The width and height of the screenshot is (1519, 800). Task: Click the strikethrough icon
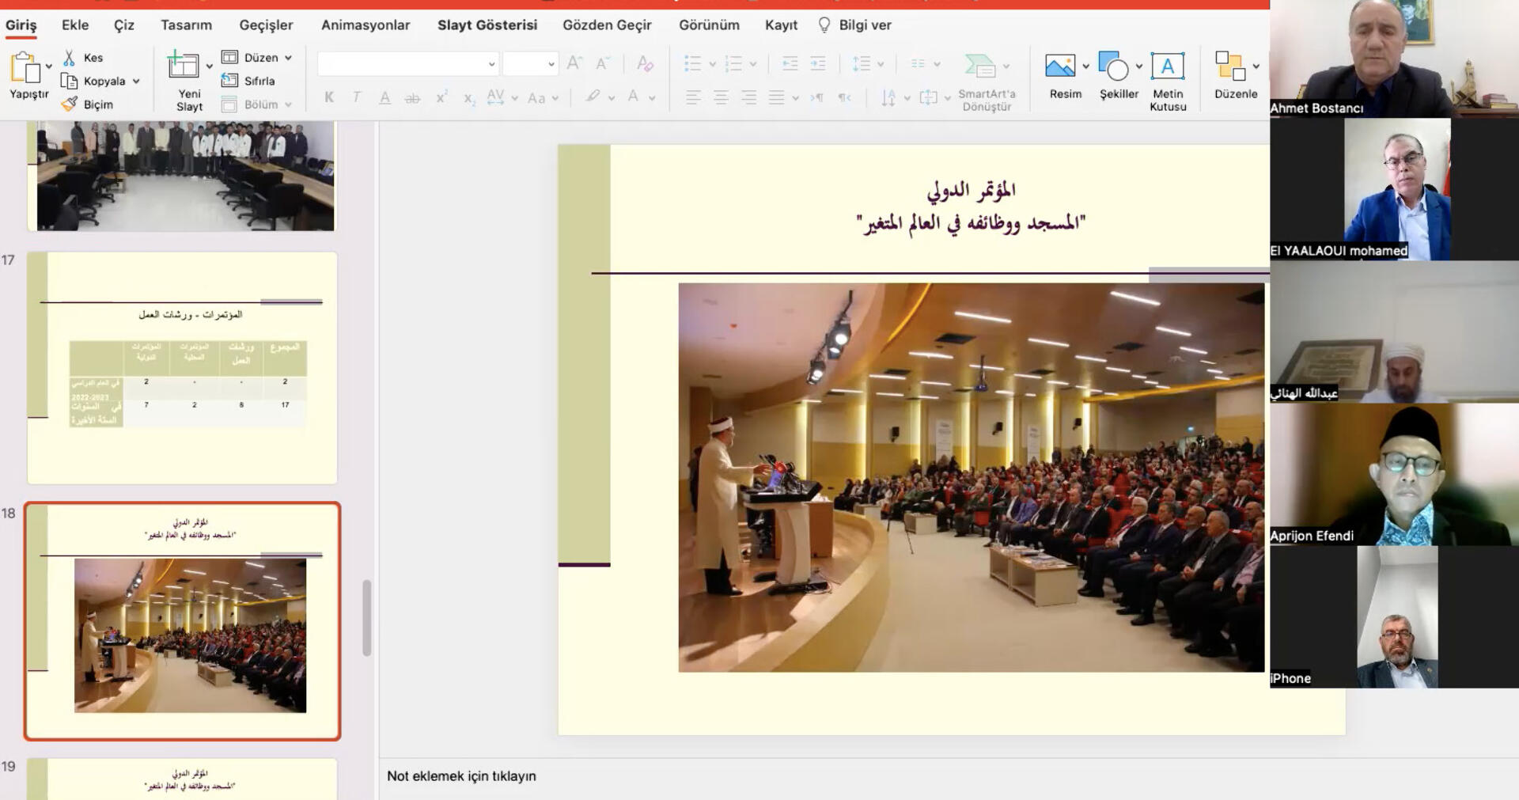click(x=412, y=97)
